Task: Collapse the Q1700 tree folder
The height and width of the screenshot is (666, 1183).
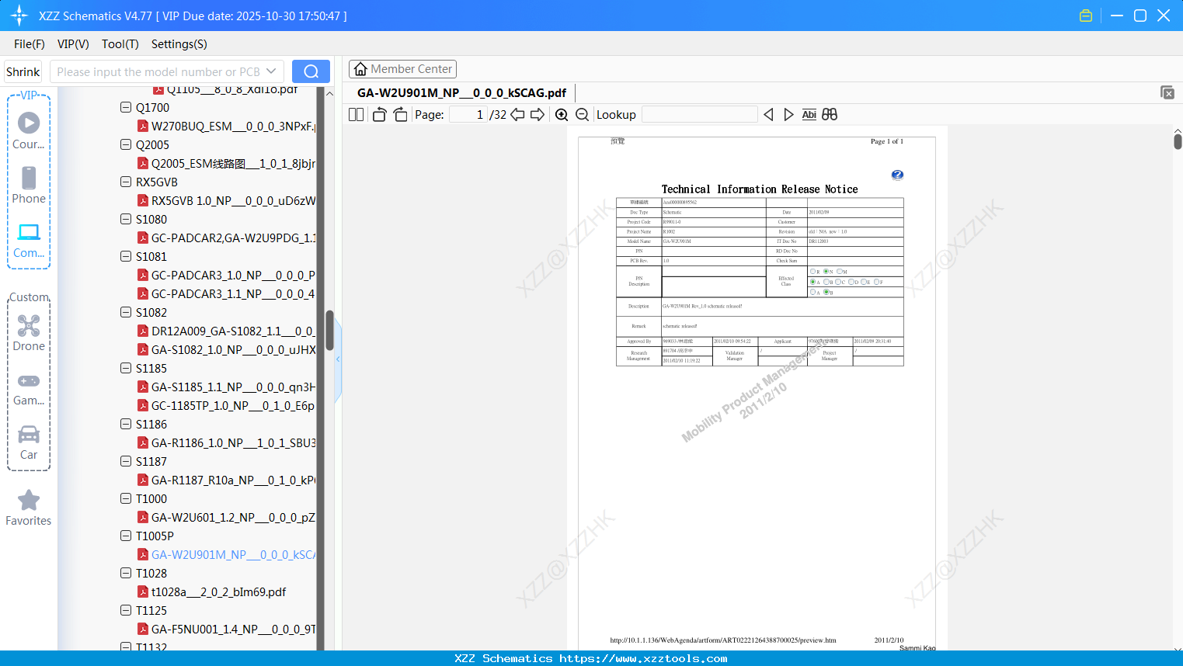Action: pyautogui.click(x=126, y=108)
